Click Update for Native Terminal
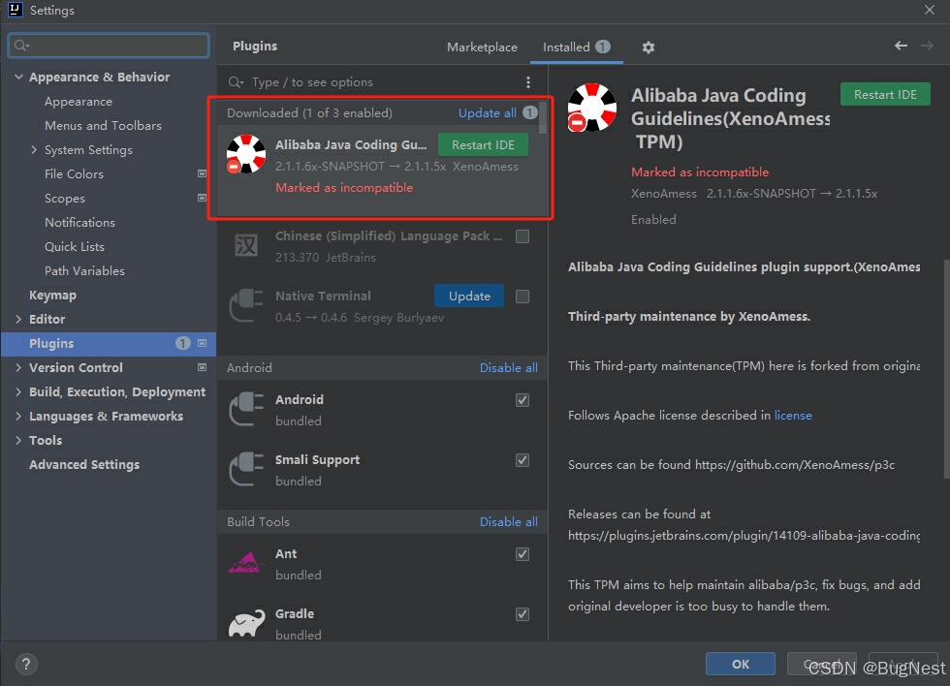The height and width of the screenshot is (686, 950). 469,296
